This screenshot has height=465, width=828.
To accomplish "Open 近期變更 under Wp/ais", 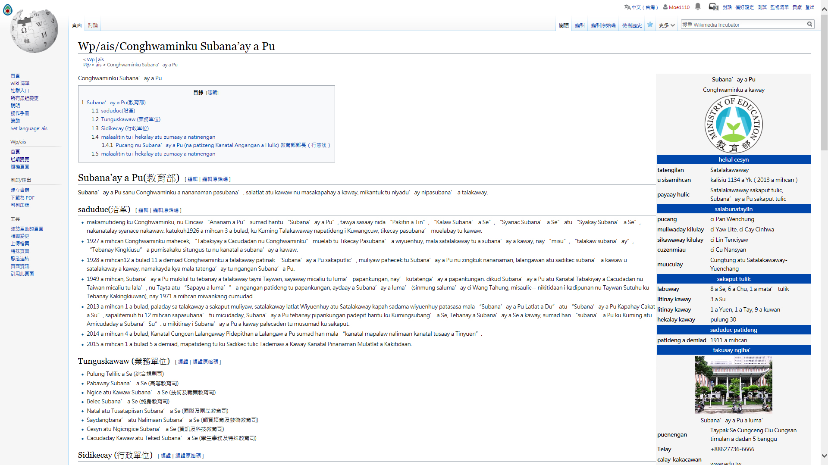I will tap(20, 159).
